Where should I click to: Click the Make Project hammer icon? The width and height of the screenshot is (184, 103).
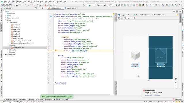[x=84, y=5]
